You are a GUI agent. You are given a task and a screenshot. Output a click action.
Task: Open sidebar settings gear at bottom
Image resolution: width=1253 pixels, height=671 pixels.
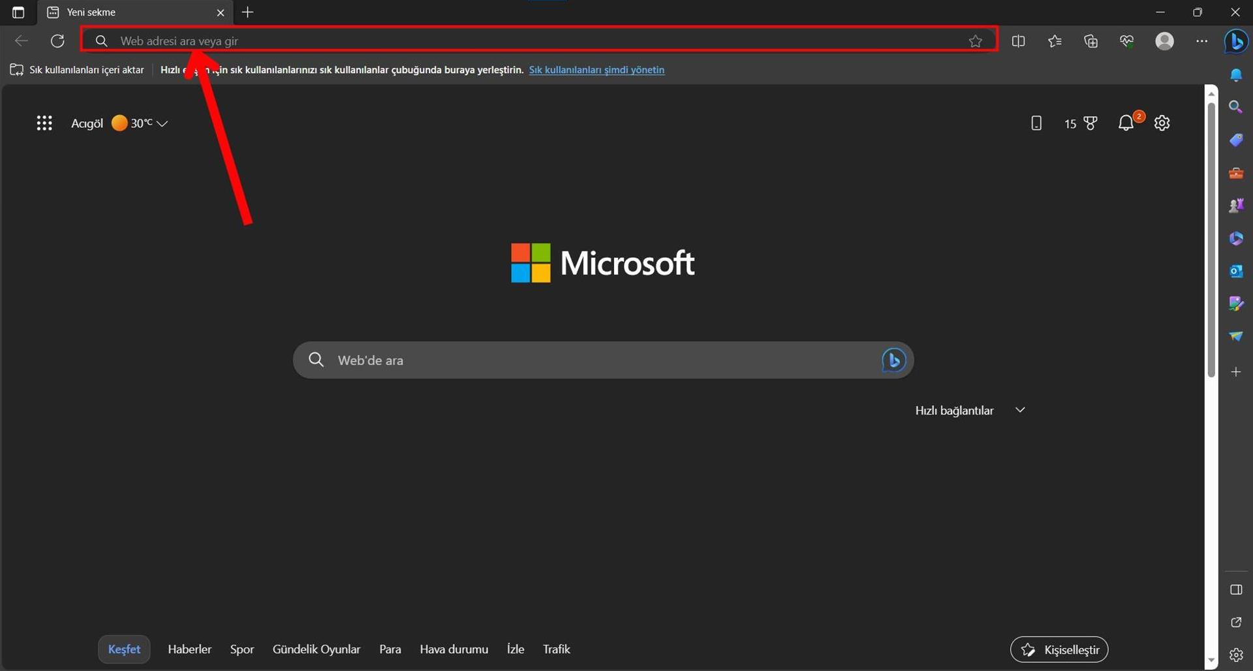coord(1236,655)
